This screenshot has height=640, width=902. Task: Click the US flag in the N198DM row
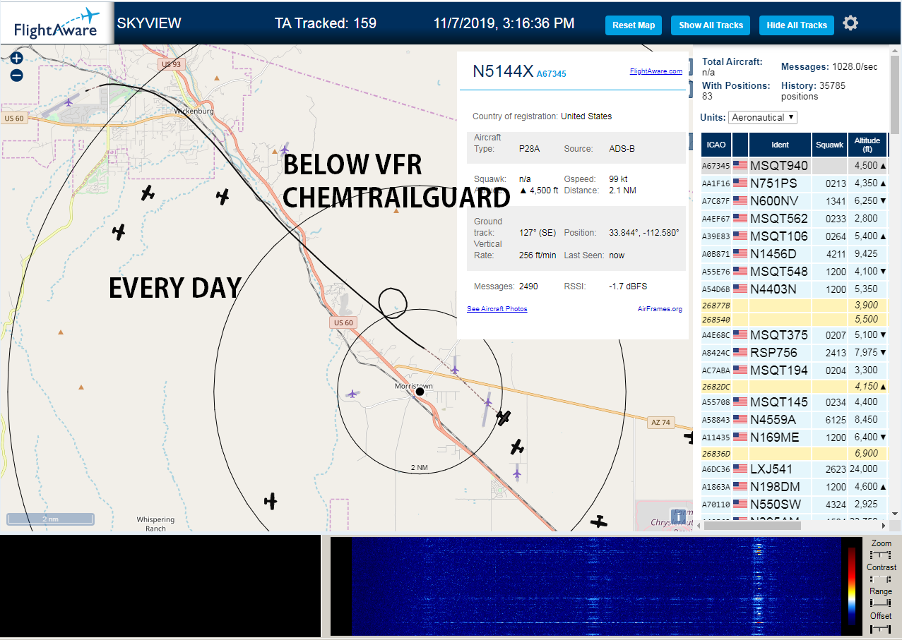click(x=740, y=487)
